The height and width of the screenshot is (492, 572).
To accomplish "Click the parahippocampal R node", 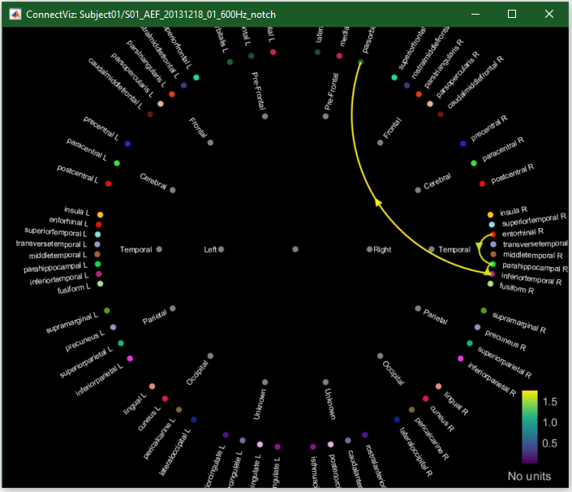I will 492,265.
